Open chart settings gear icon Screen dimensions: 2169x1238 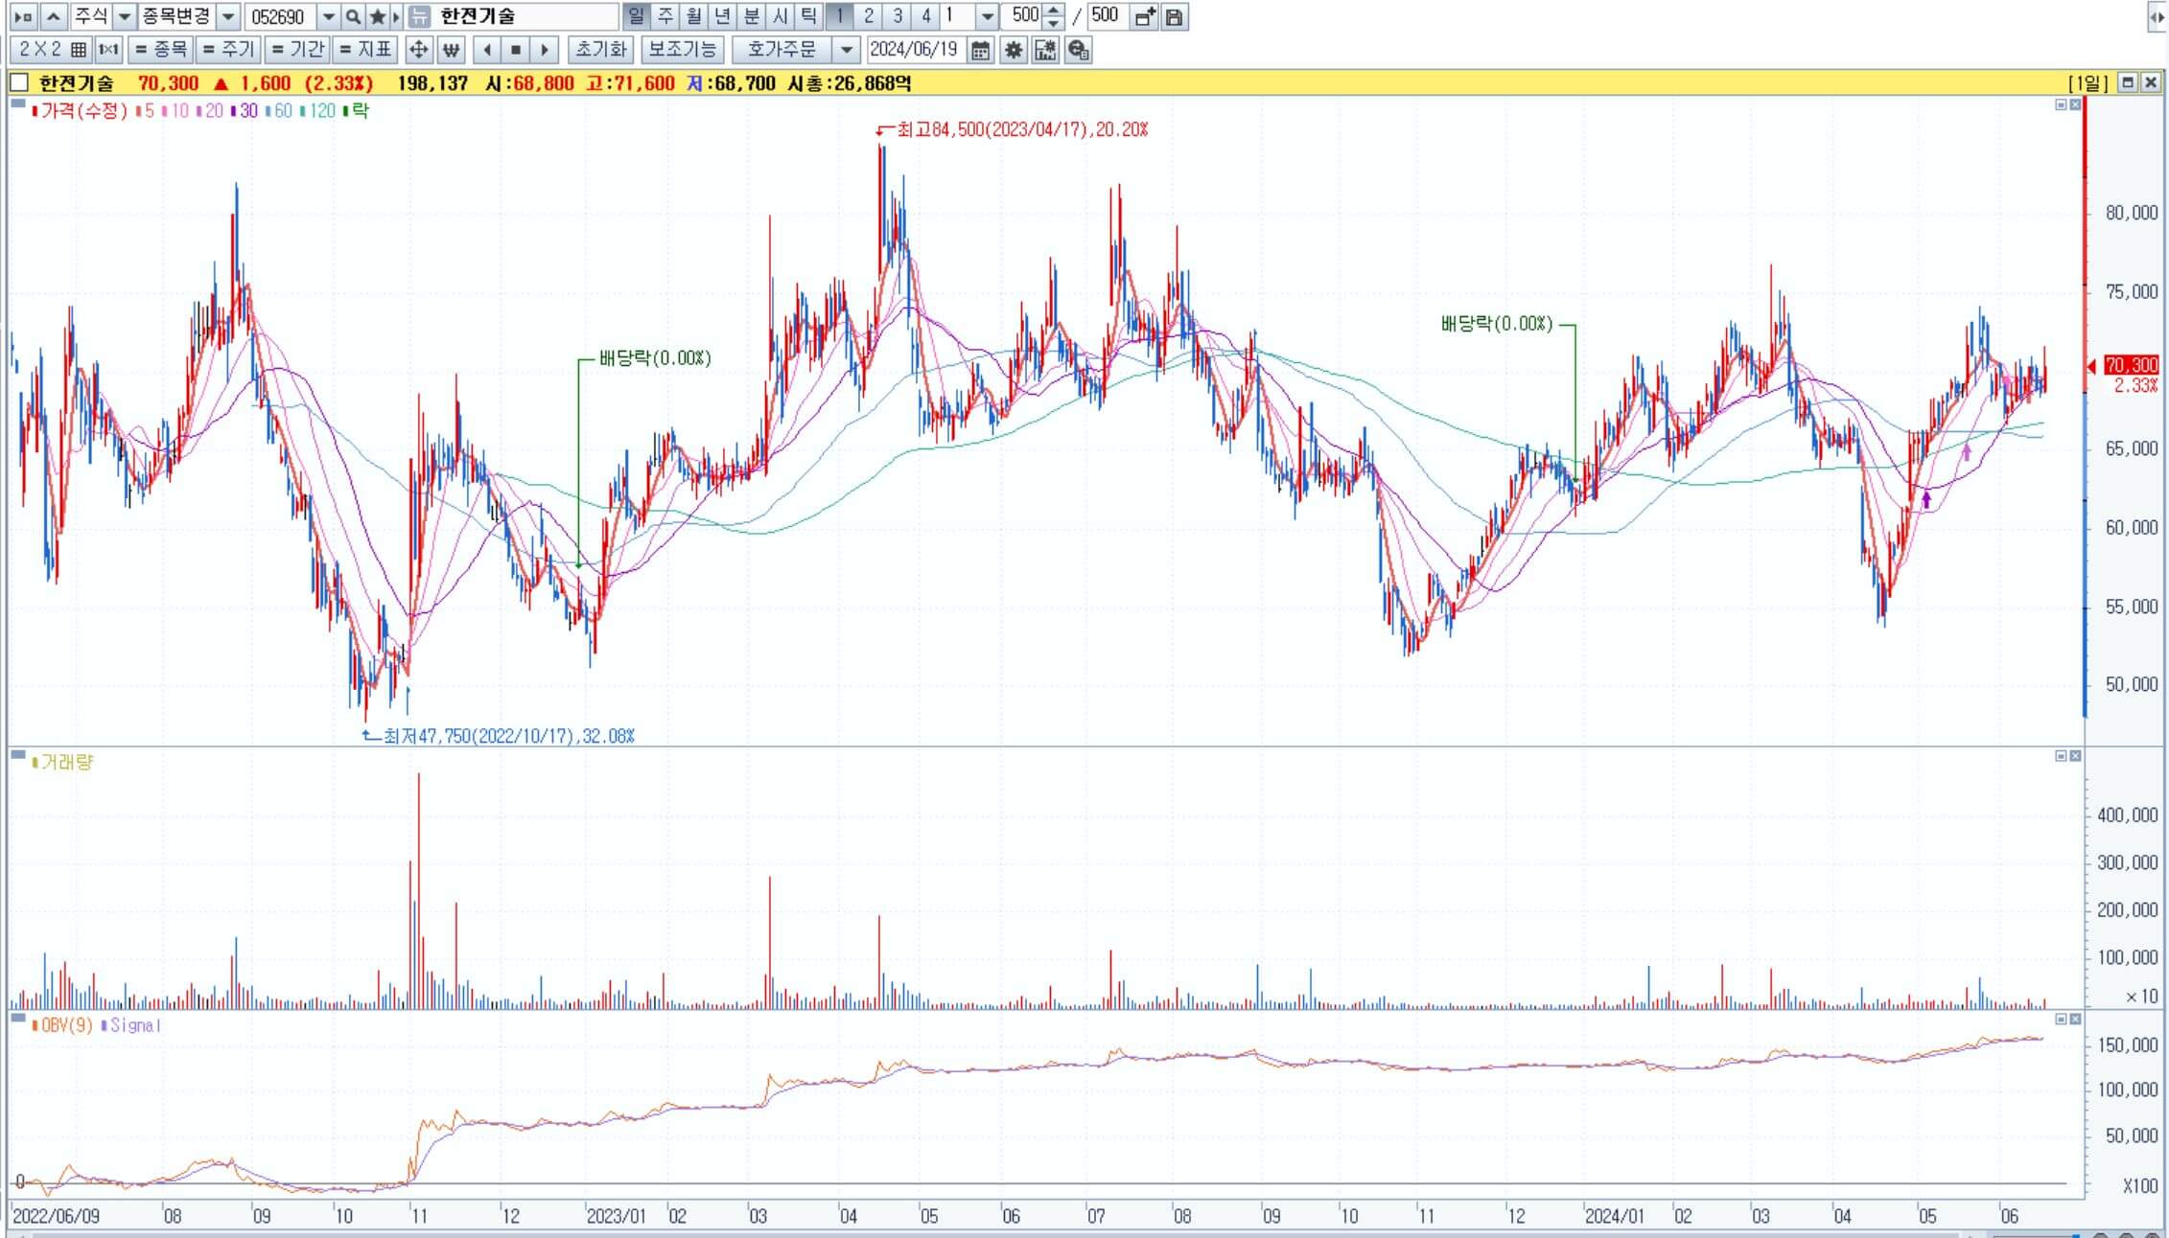point(1013,50)
